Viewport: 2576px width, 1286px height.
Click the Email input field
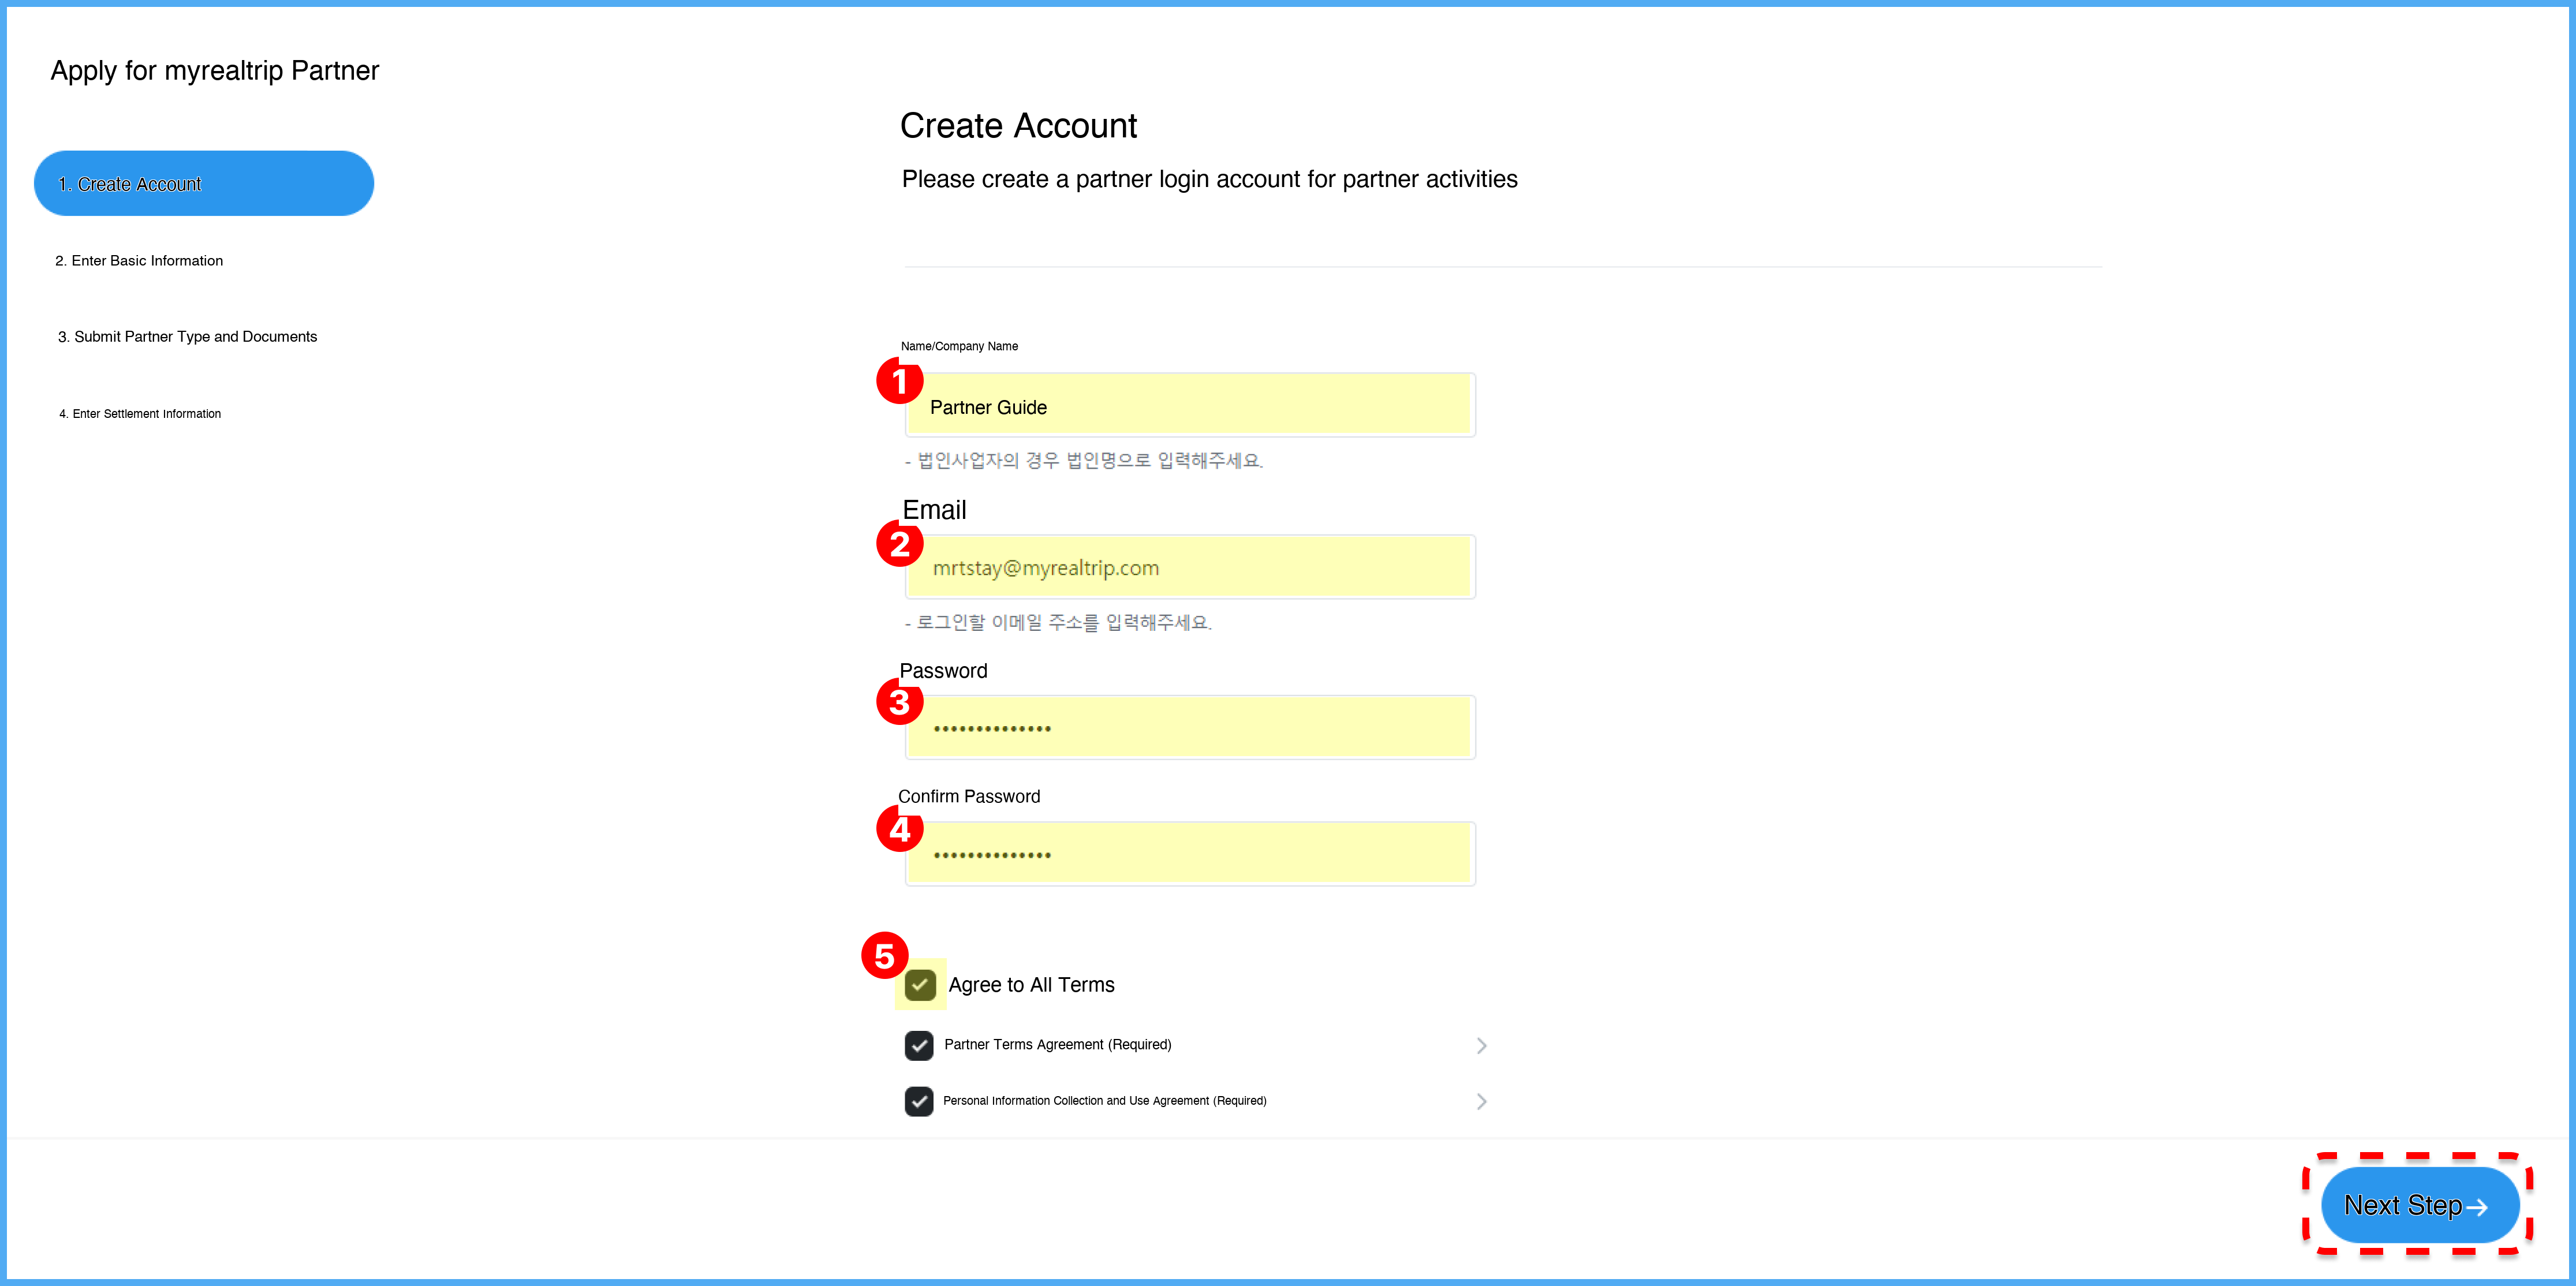(1190, 568)
